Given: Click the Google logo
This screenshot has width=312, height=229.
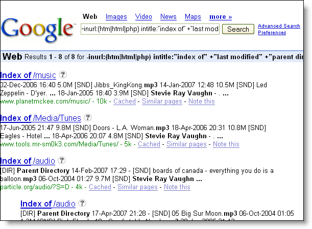Looking at the screenshot, I should (x=38, y=29).
